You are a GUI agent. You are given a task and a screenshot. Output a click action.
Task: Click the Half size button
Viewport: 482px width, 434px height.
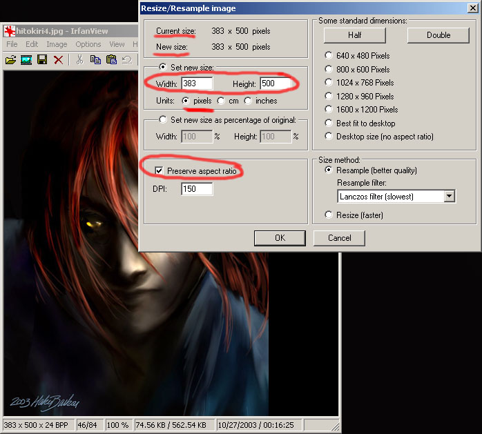(354, 35)
